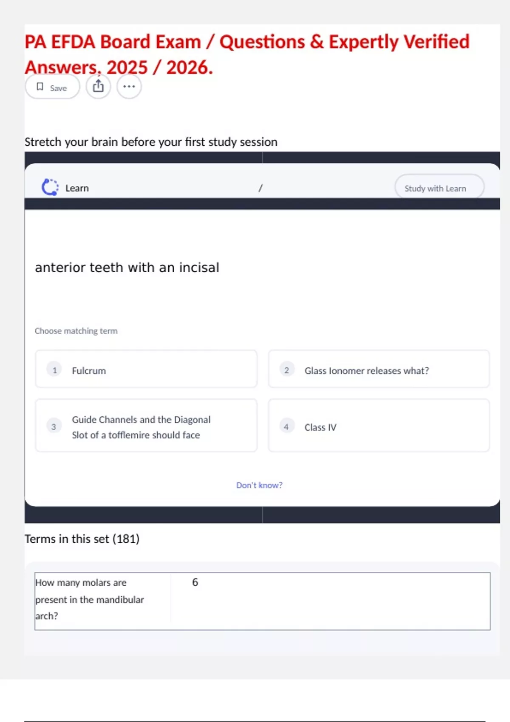Open the three-dot more options menu
This screenshot has height=722, width=510.
[129, 87]
